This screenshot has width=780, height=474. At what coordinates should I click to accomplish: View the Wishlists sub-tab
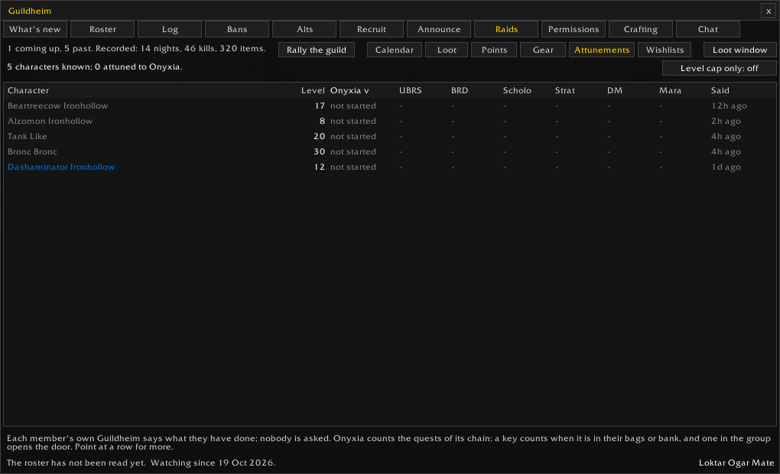(665, 50)
